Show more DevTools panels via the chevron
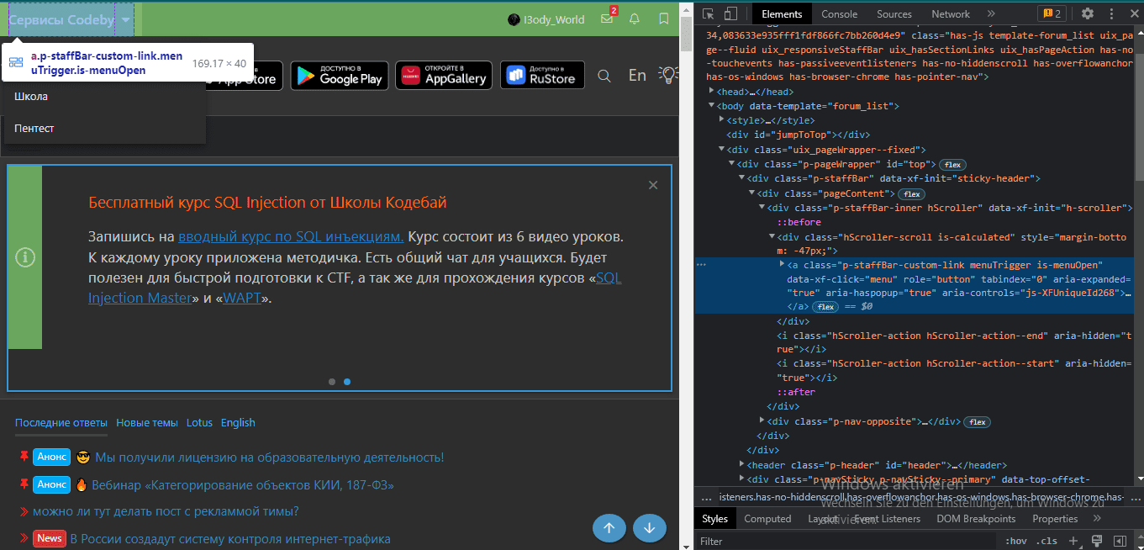Image resolution: width=1144 pixels, height=550 pixels. (x=991, y=13)
